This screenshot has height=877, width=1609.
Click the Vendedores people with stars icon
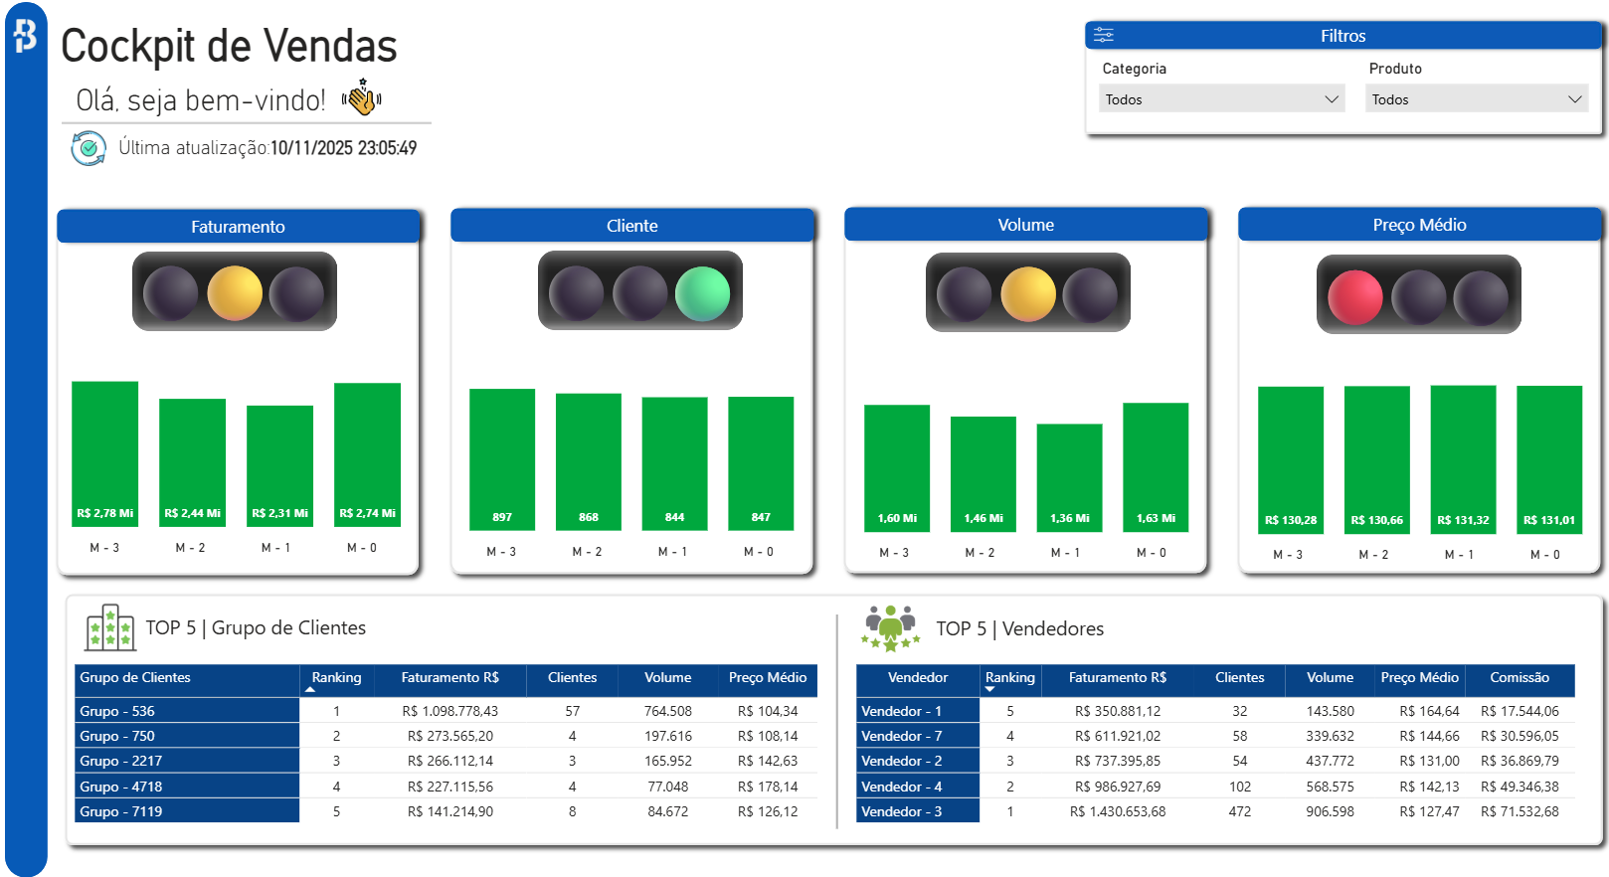[890, 628]
